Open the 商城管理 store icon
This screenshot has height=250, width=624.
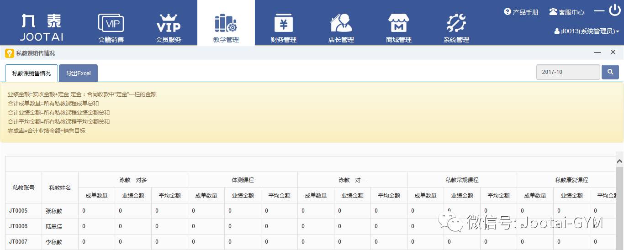click(398, 23)
